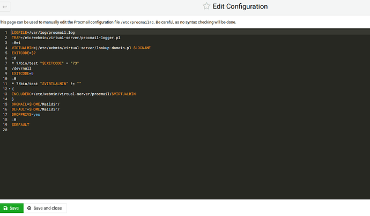Viewport: 370px width, 216px height.
Task: Click the "$EXITCODE" = "73" test line
Action: coord(45,63)
